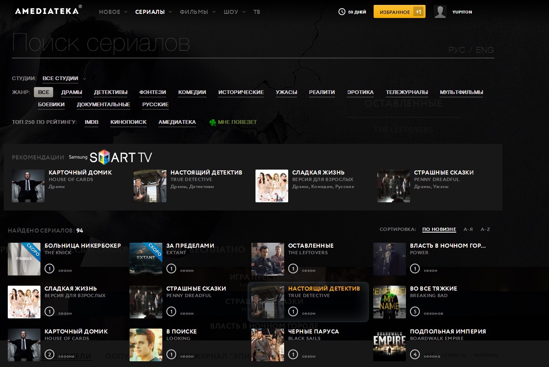This screenshot has width=549, height=367.
Task: Open the IMDB top-250 rating list
Action: point(91,122)
